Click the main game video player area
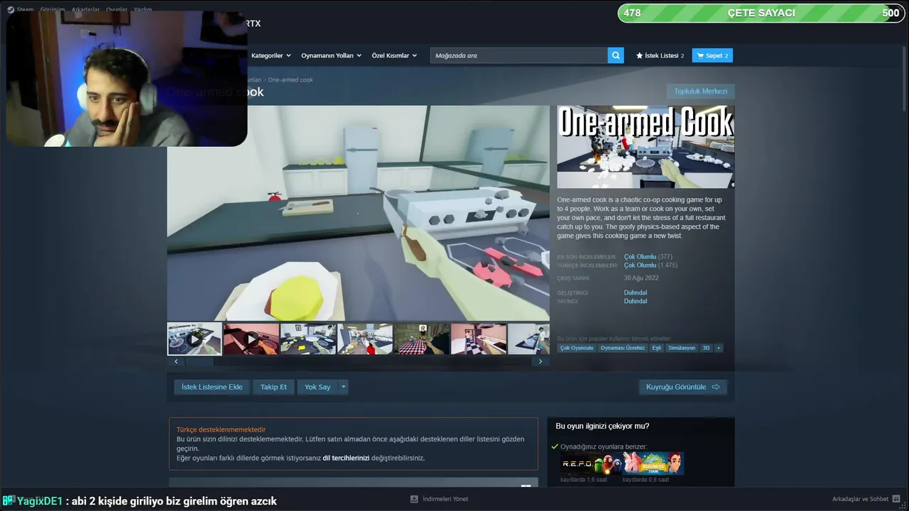 [x=358, y=213]
